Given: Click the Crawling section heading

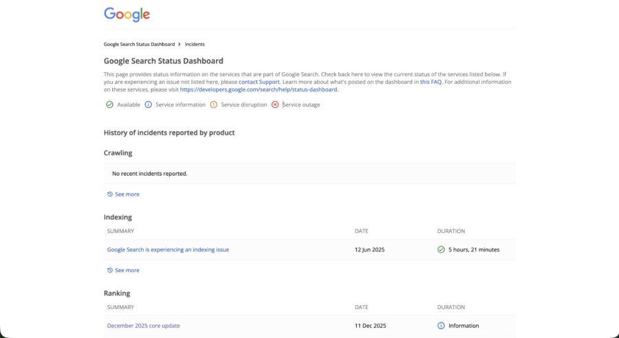Looking at the screenshot, I should click(118, 153).
